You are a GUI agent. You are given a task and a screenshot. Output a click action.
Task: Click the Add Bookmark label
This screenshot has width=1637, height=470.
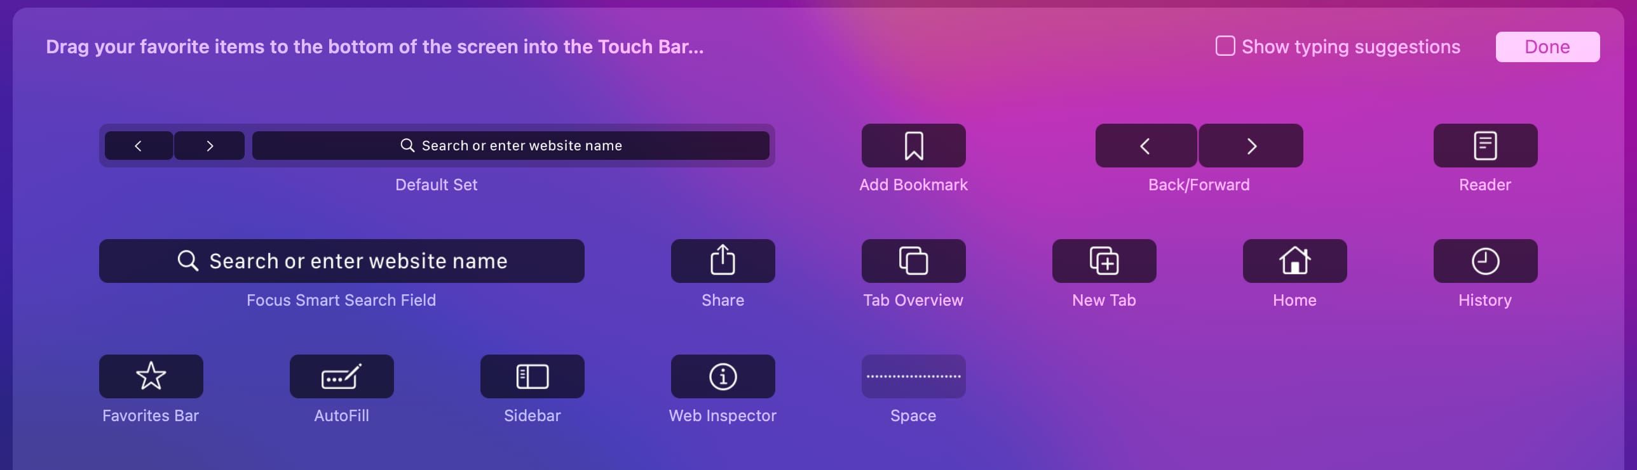point(913,185)
